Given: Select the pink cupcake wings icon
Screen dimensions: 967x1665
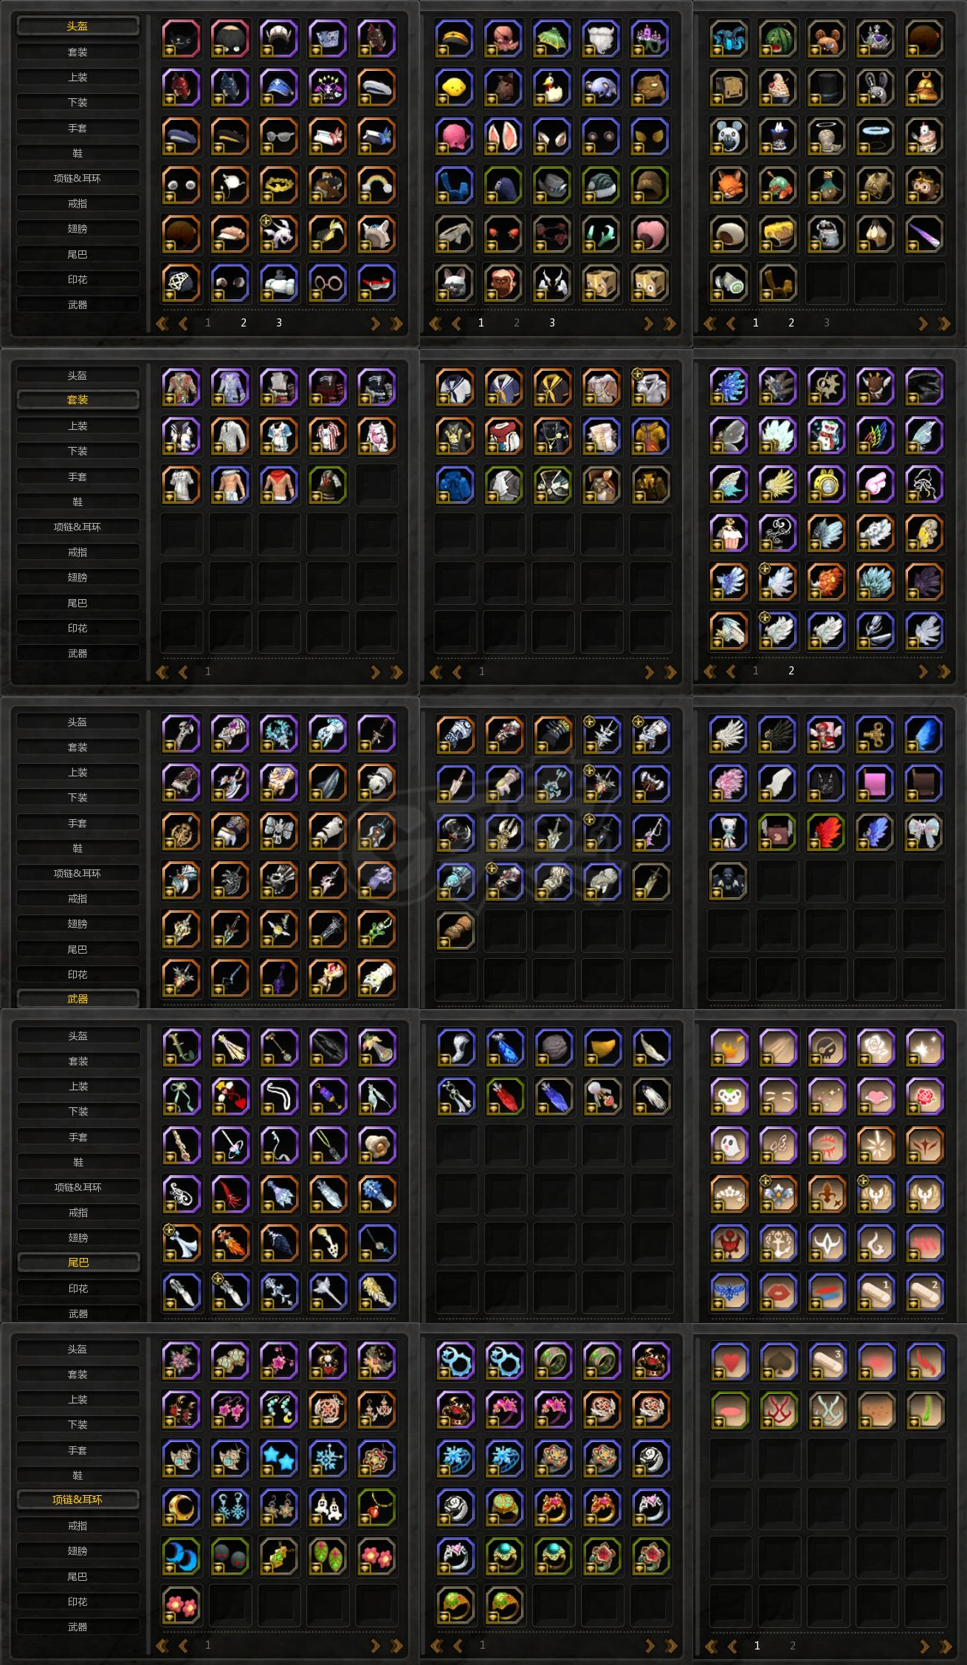Looking at the screenshot, I should [x=729, y=533].
